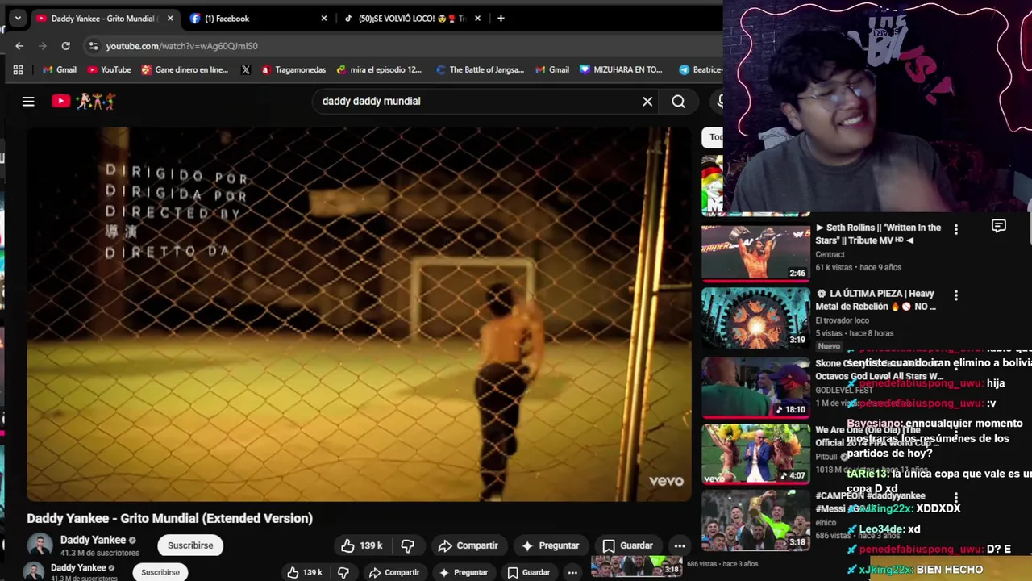Click the smaller Compartir button in lower row
Screen dimensions: 1032x581
point(394,572)
